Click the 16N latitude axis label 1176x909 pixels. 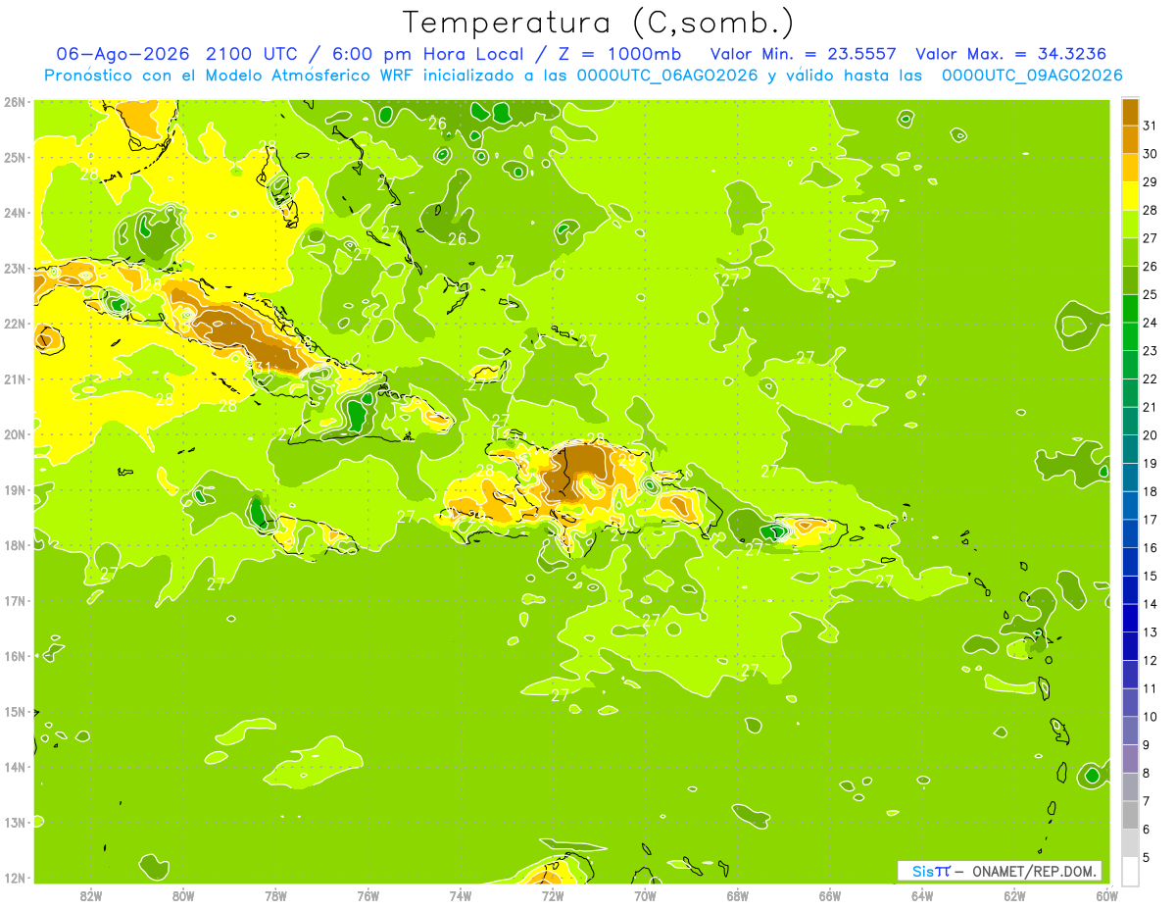(x=14, y=656)
